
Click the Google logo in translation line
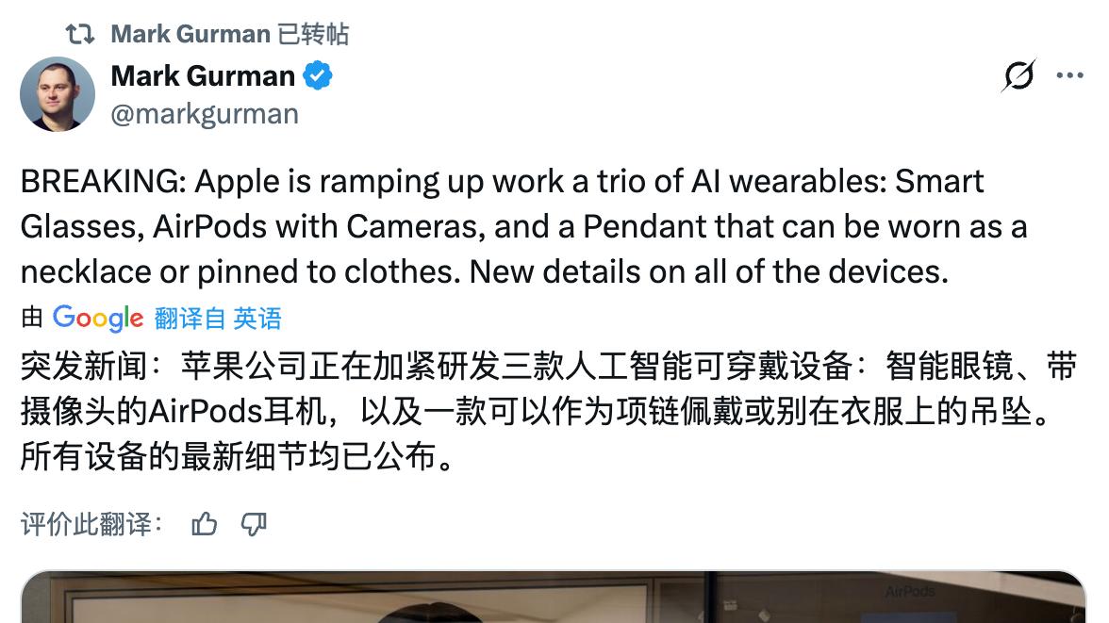click(98, 319)
